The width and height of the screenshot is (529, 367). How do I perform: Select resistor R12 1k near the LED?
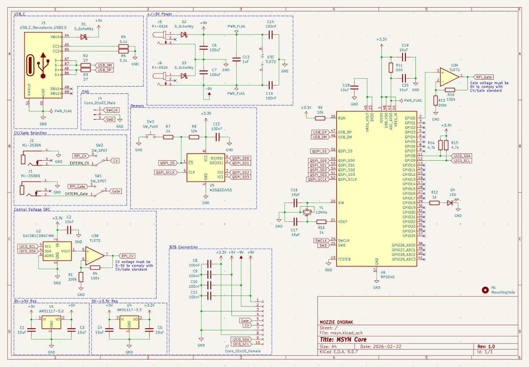click(x=434, y=203)
